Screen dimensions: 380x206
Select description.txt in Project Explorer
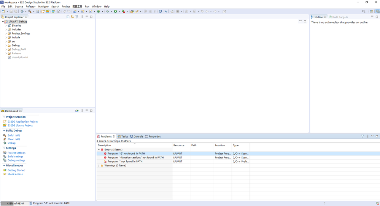click(20, 57)
